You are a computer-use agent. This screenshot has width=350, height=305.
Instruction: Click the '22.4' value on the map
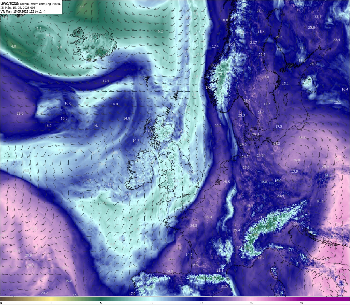coord(337,40)
